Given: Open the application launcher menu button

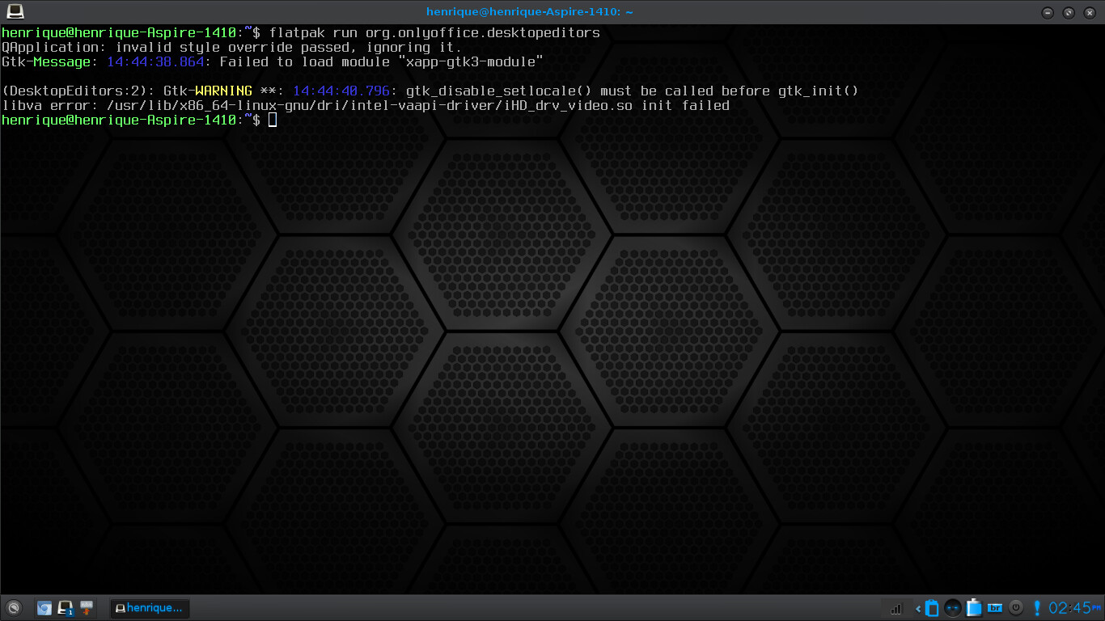Looking at the screenshot, I should point(13,607).
